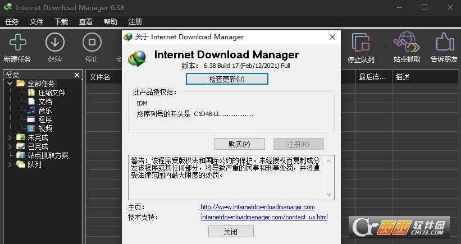Image resolution: width=461 pixels, height=244 pixels.
Task: Click the 版本 6.38 Build 17 text
Action: [236, 66]
